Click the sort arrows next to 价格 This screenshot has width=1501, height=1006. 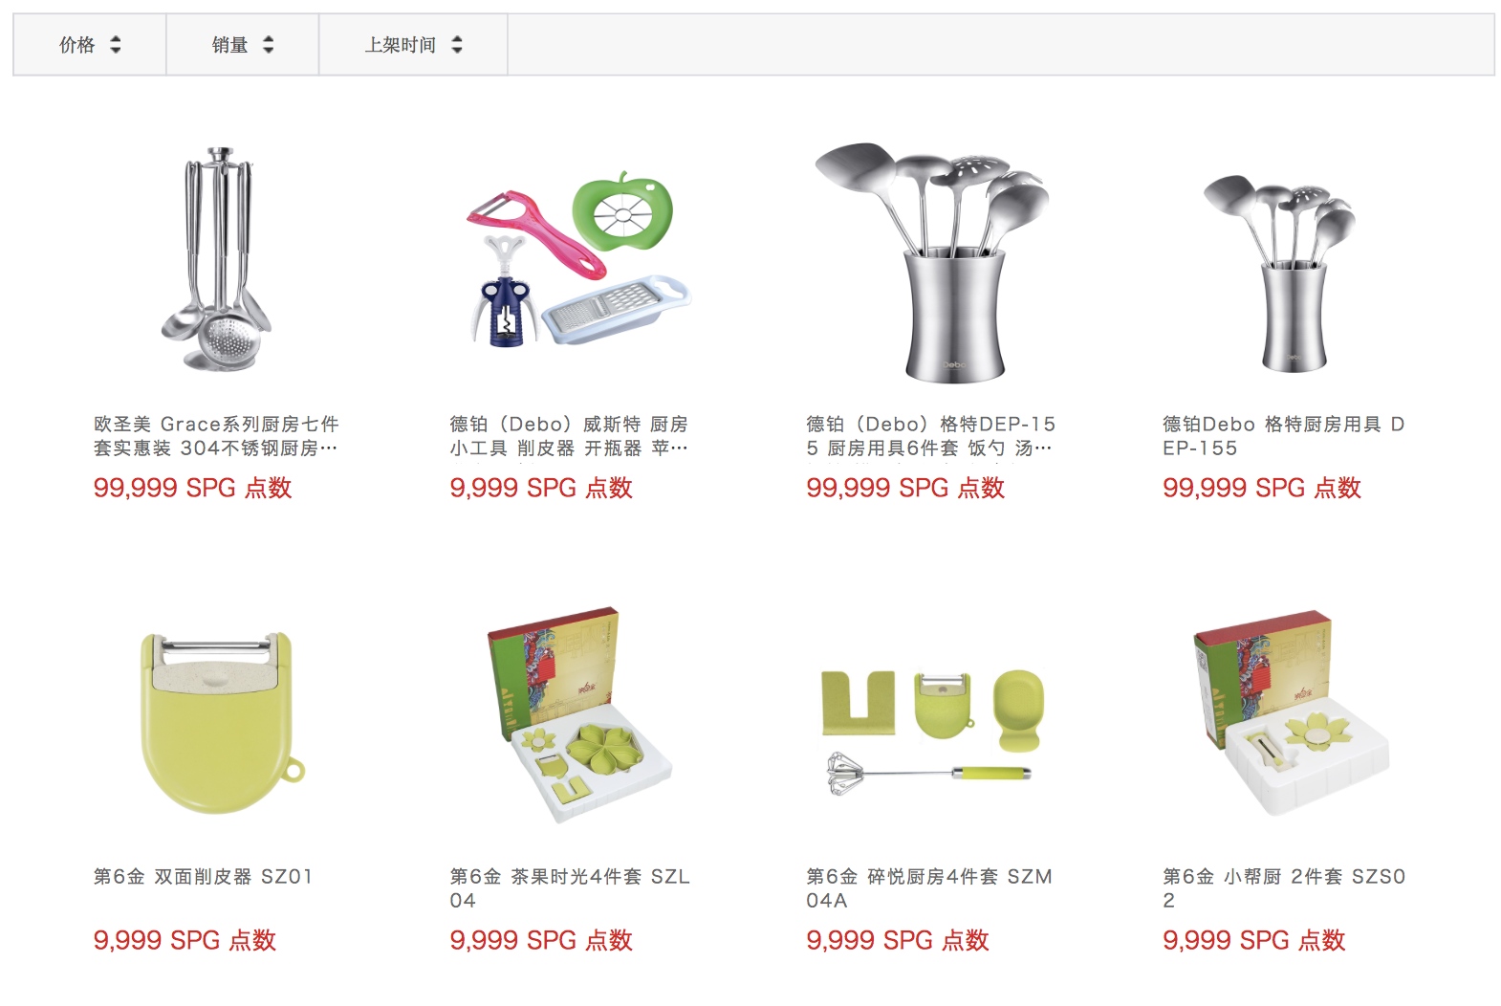[116, 45]
